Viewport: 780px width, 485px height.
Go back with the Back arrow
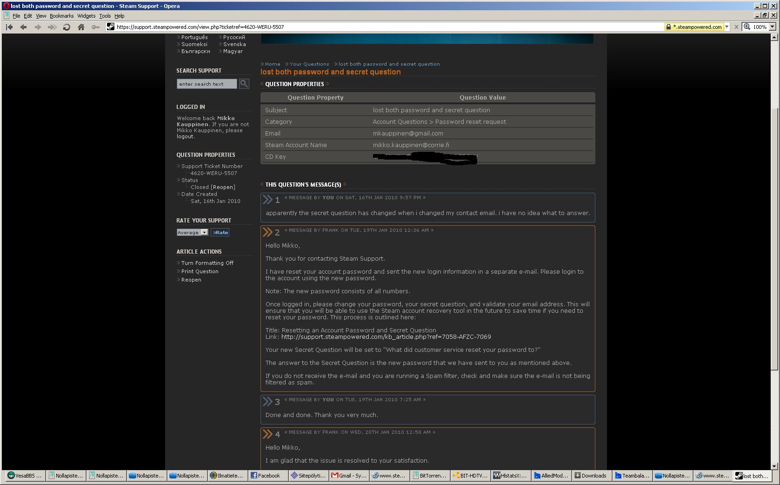[23, 27]
